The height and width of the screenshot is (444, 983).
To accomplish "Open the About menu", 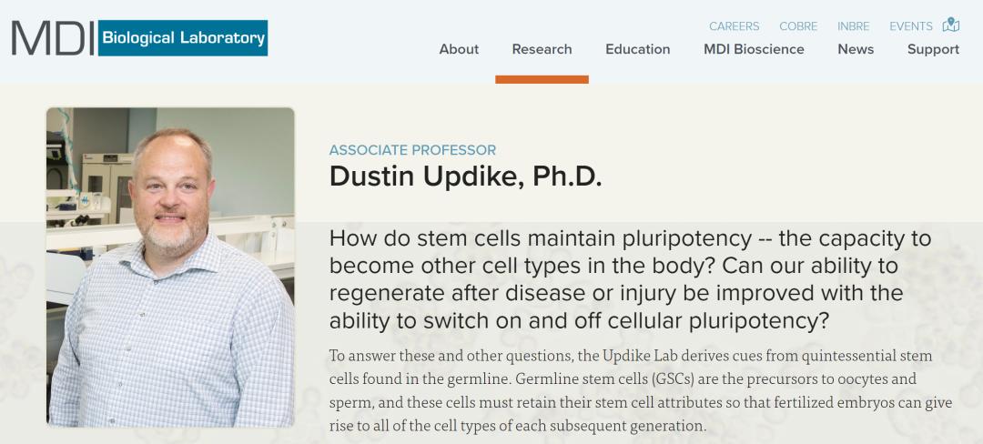I will pos(459,49).
